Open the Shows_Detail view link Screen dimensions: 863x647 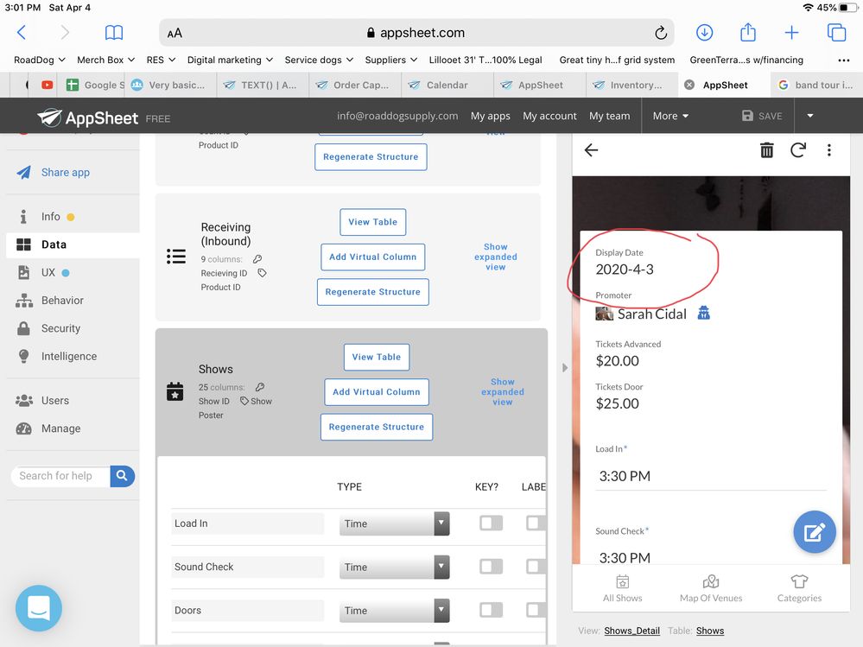click(631, 631)
